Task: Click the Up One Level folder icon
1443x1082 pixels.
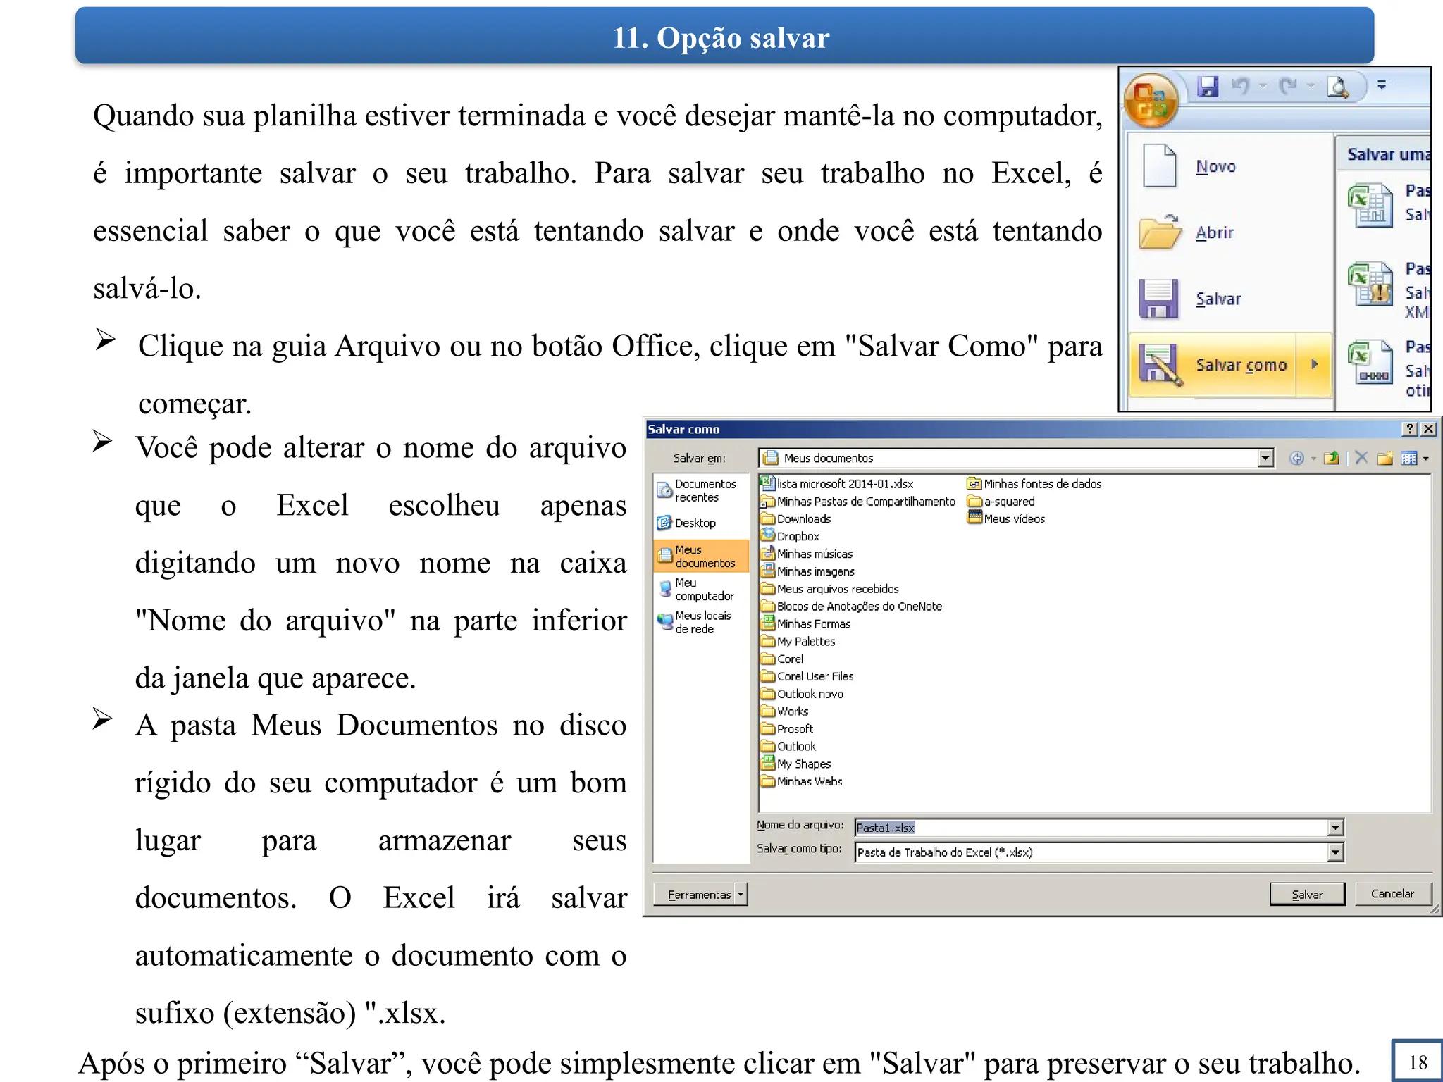Action: coord(1331,459)
